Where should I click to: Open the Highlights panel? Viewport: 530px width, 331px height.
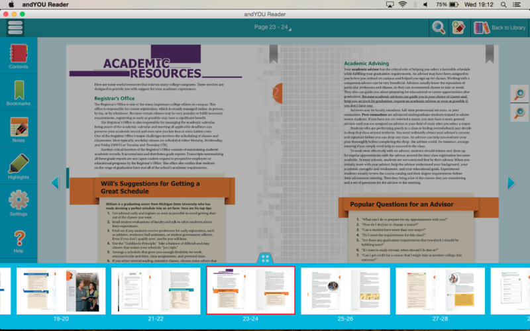[x=19, y=167]
